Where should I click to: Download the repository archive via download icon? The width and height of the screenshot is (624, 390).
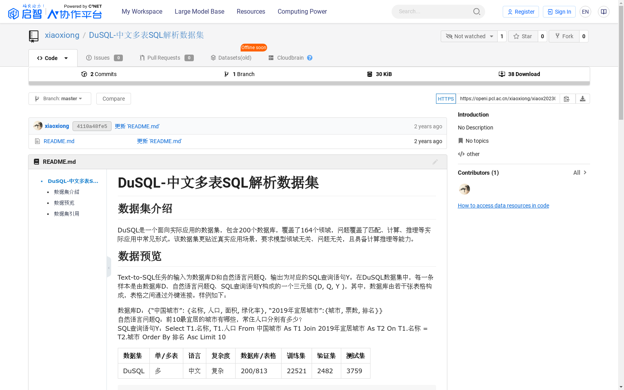tap(583, 99)
